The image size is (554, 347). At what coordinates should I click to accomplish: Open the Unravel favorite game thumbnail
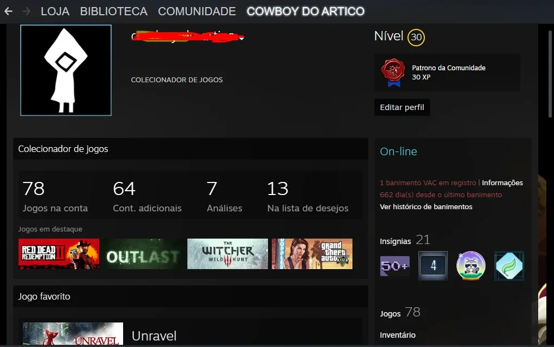(73, 333)
